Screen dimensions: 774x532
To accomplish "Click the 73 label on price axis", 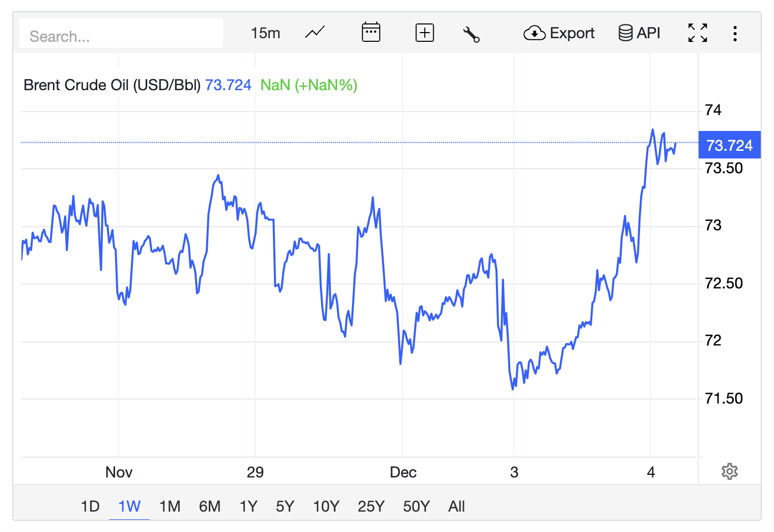I will point(713,225).
